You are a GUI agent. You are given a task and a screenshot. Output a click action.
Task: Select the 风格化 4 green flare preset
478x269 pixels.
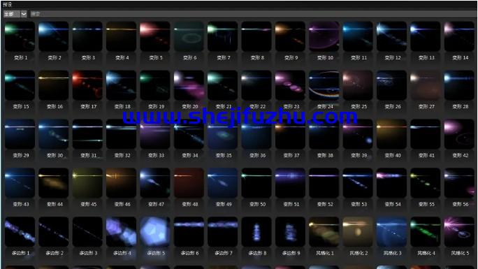click(x=426, y=231)
